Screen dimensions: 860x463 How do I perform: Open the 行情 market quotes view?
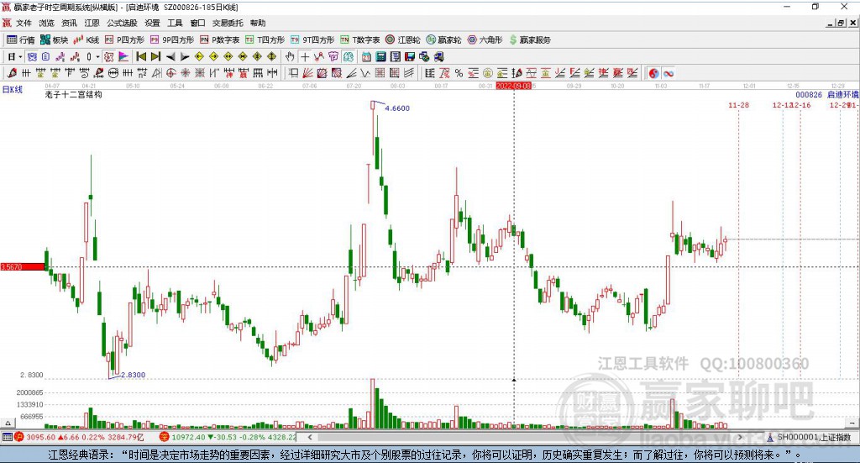20,39
